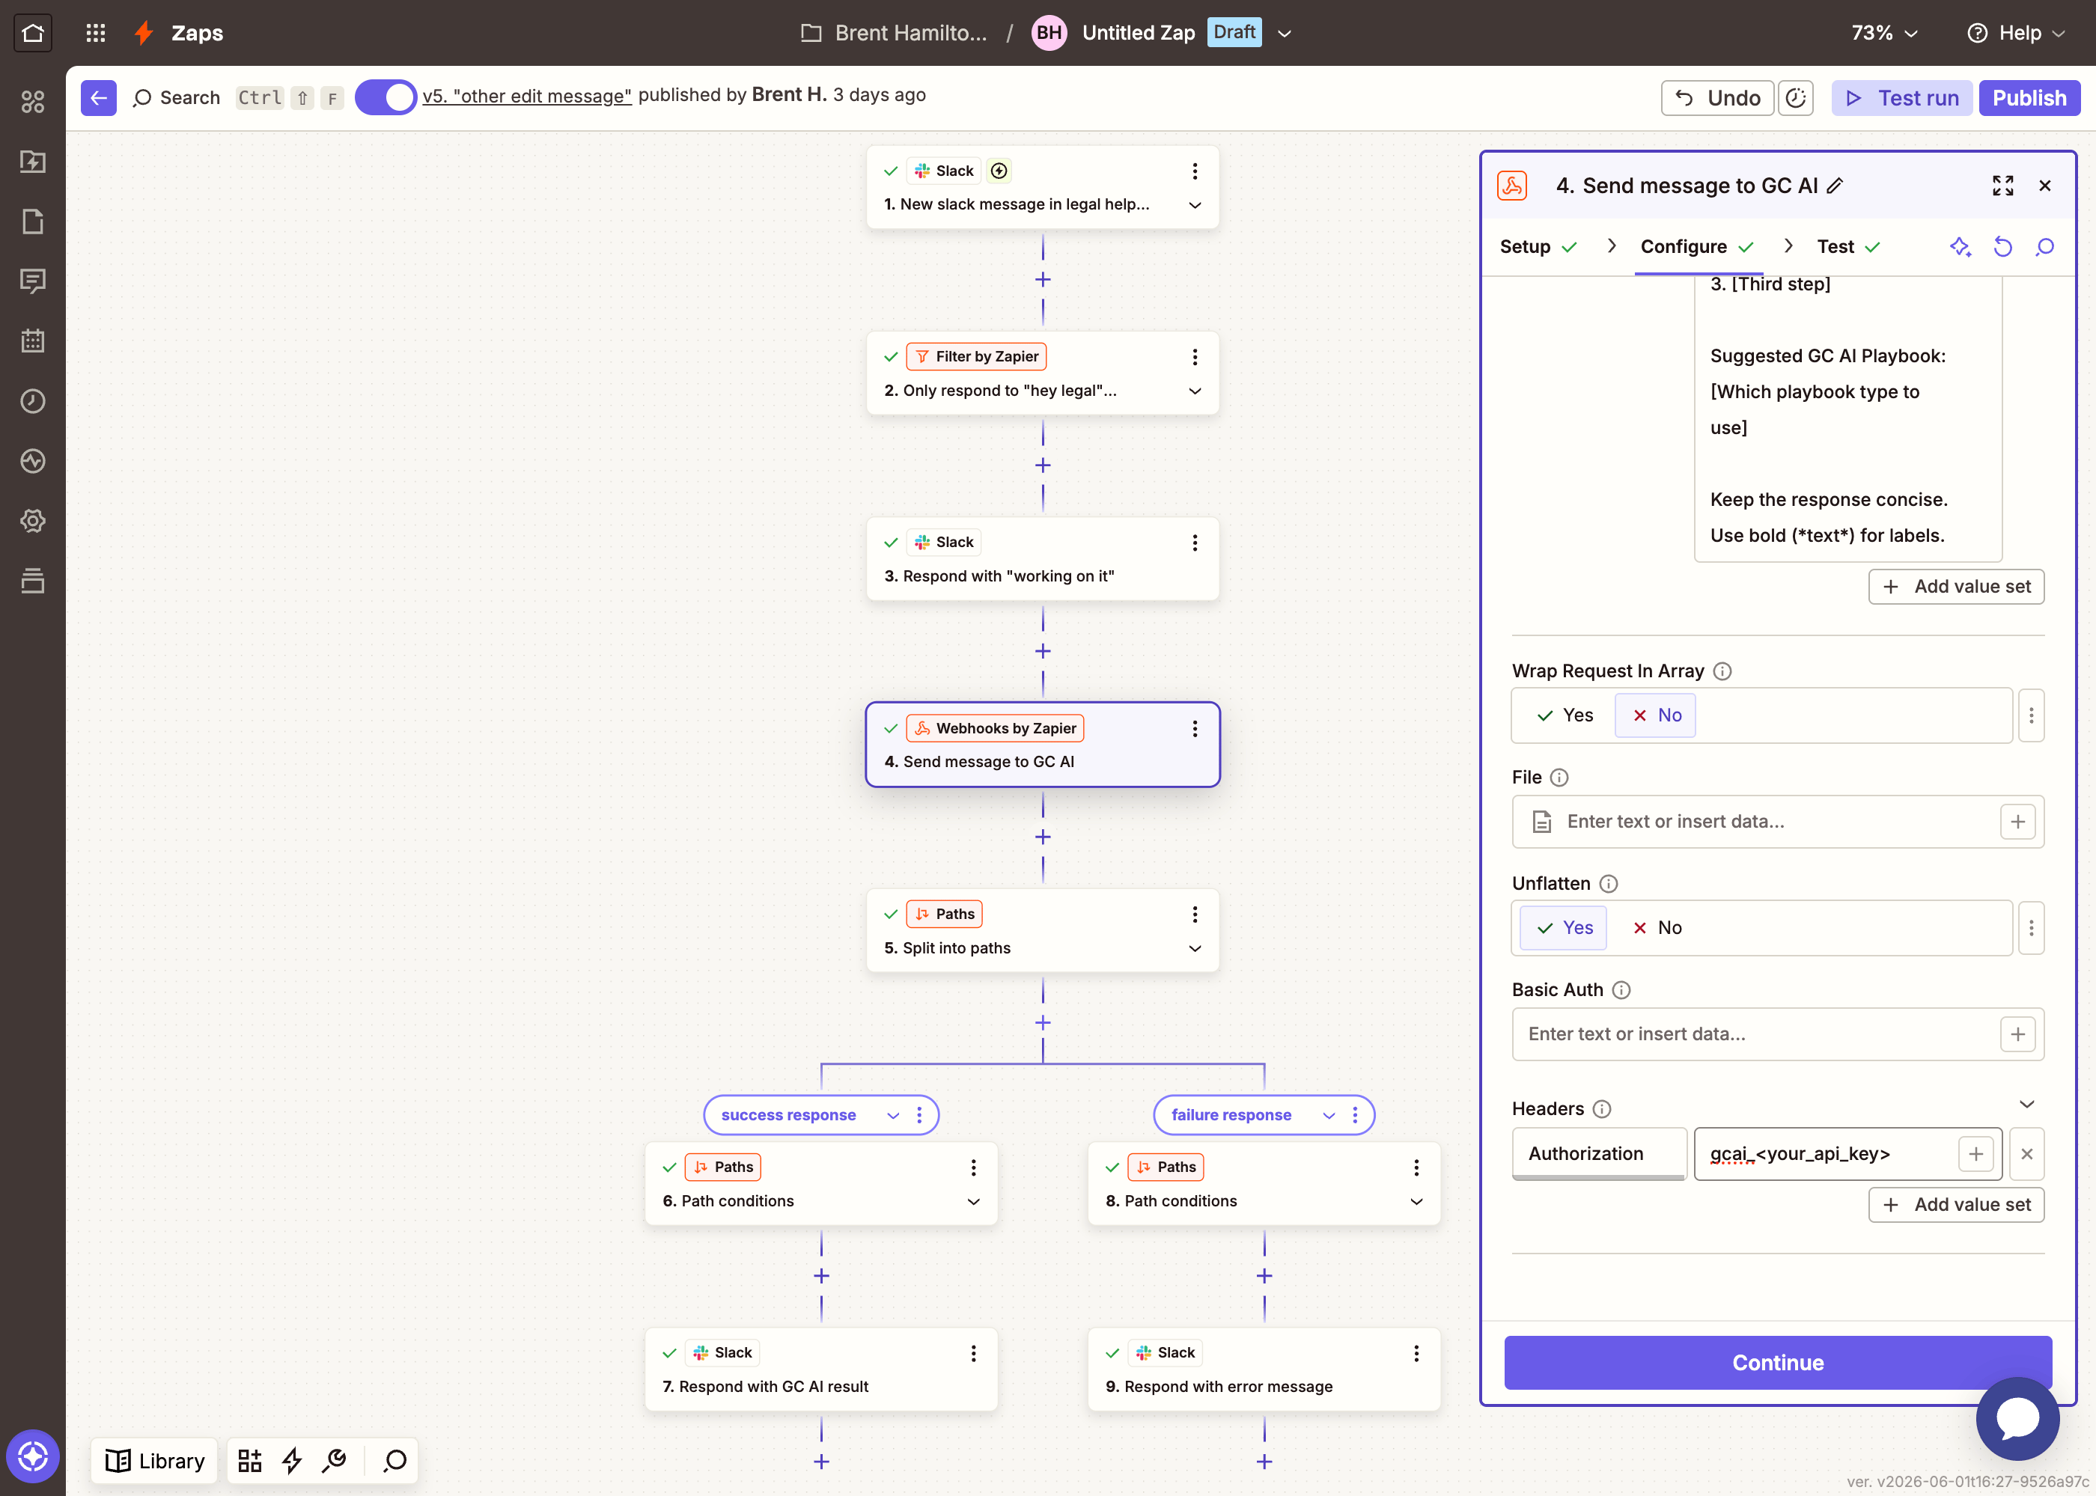Open the v5 "other edit message" version link
Viewport: 2096px width, 1496px height.
coord(527,96)
